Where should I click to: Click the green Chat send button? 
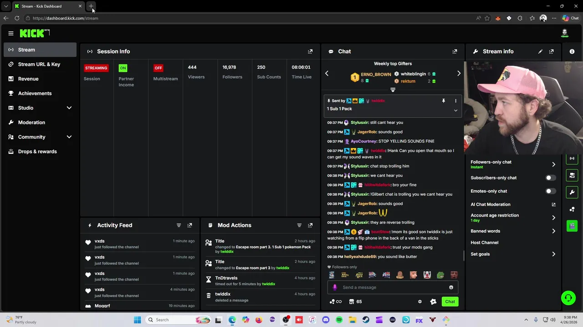[450, 302]
